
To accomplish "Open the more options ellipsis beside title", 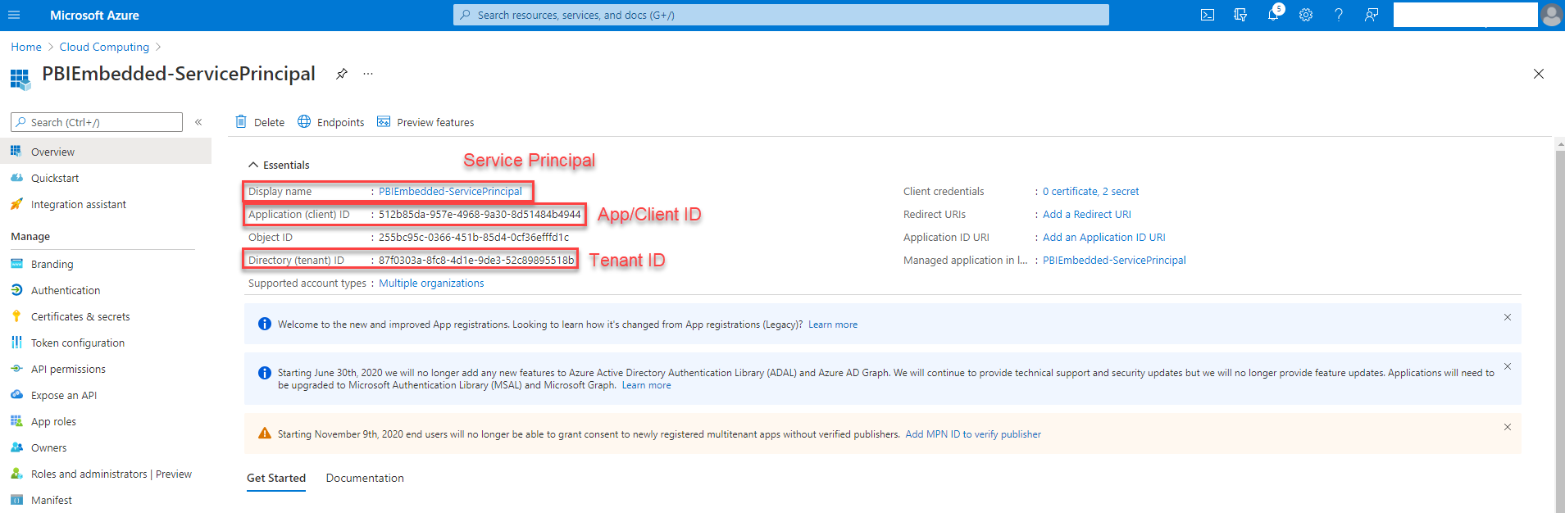I will click(368, 74).
